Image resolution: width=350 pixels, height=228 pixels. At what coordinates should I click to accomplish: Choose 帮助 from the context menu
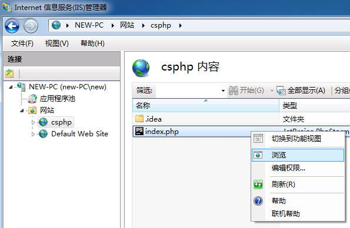tap(298, 201)
